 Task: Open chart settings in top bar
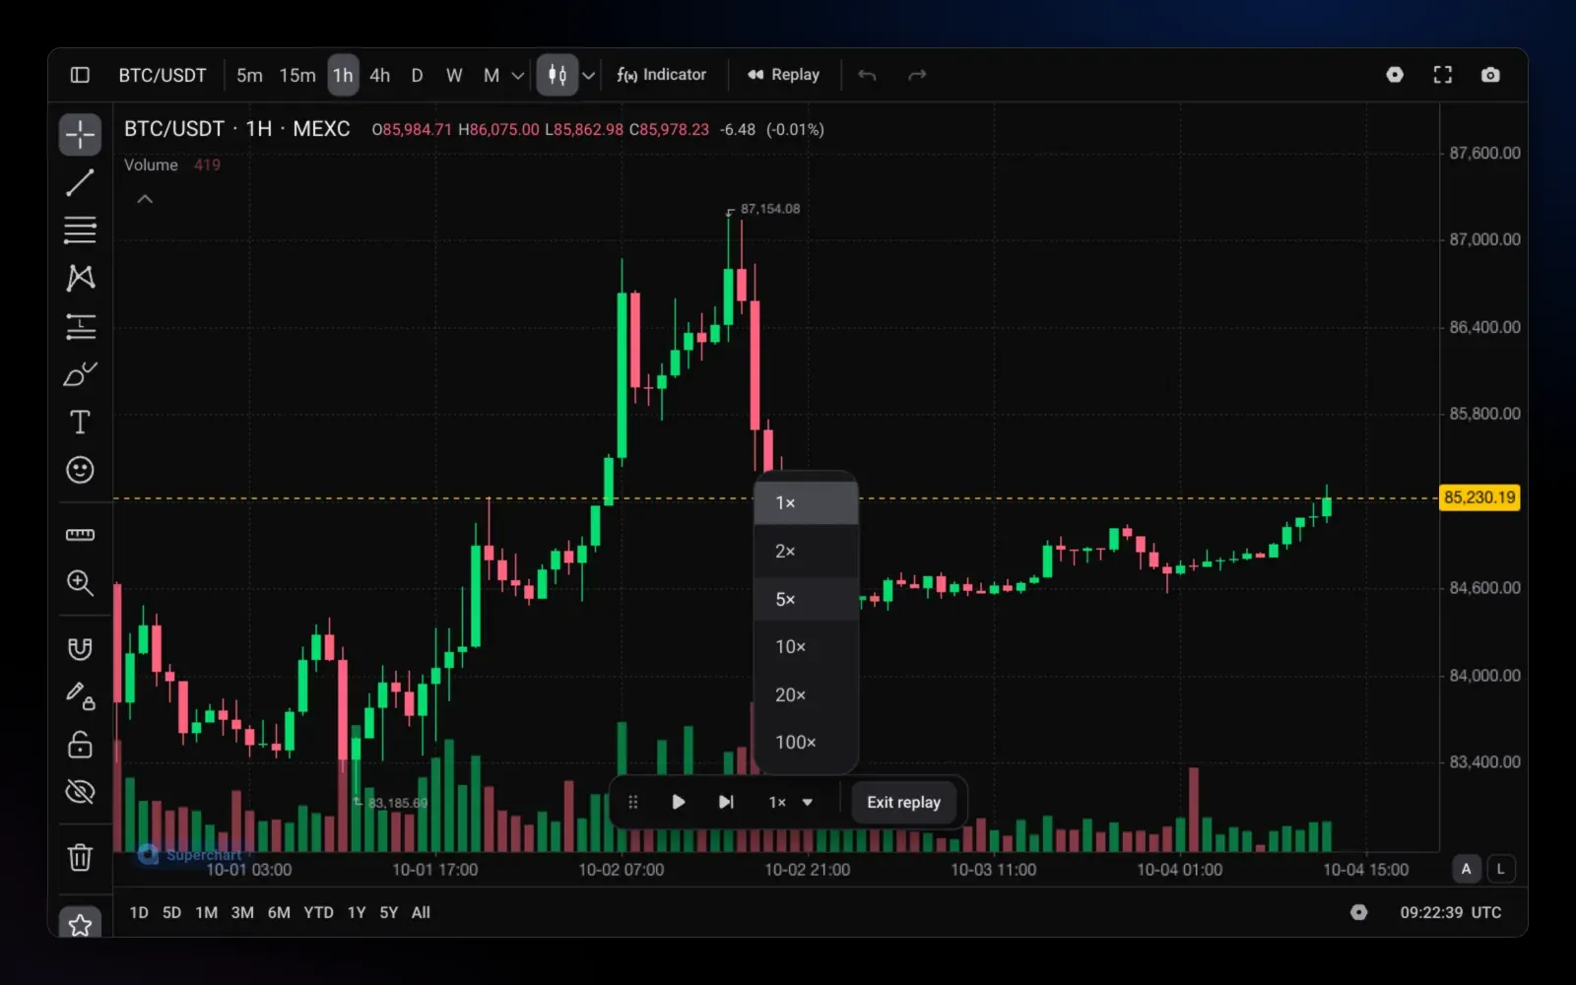pyautogui.click(x=1395, y=75)
